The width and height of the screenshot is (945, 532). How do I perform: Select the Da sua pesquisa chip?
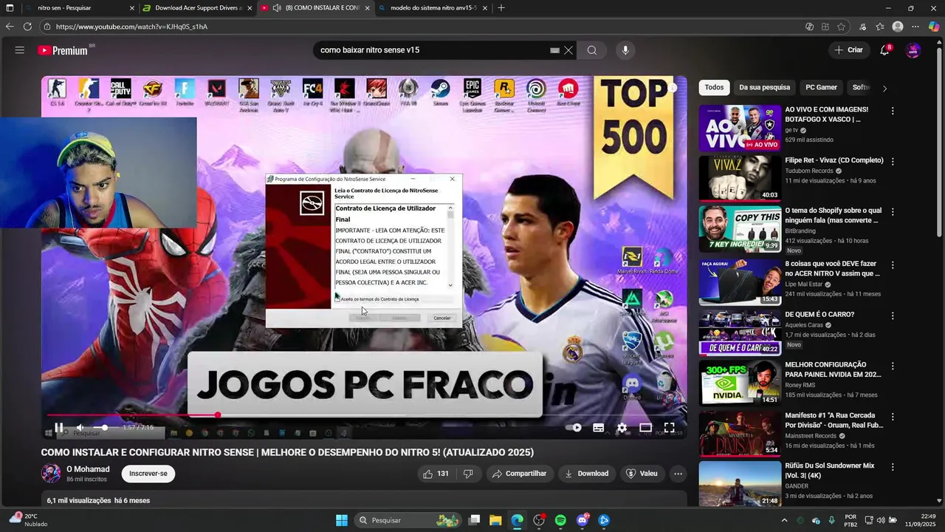coord(765,87)
